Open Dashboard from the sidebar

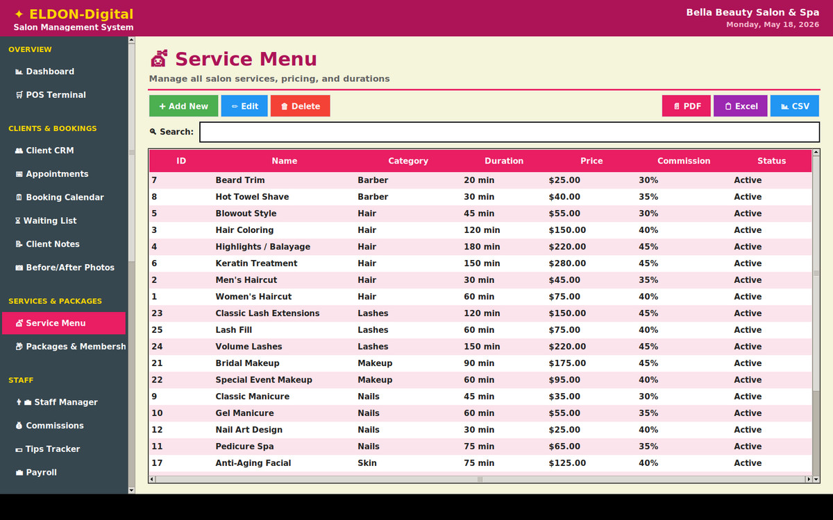64,71
